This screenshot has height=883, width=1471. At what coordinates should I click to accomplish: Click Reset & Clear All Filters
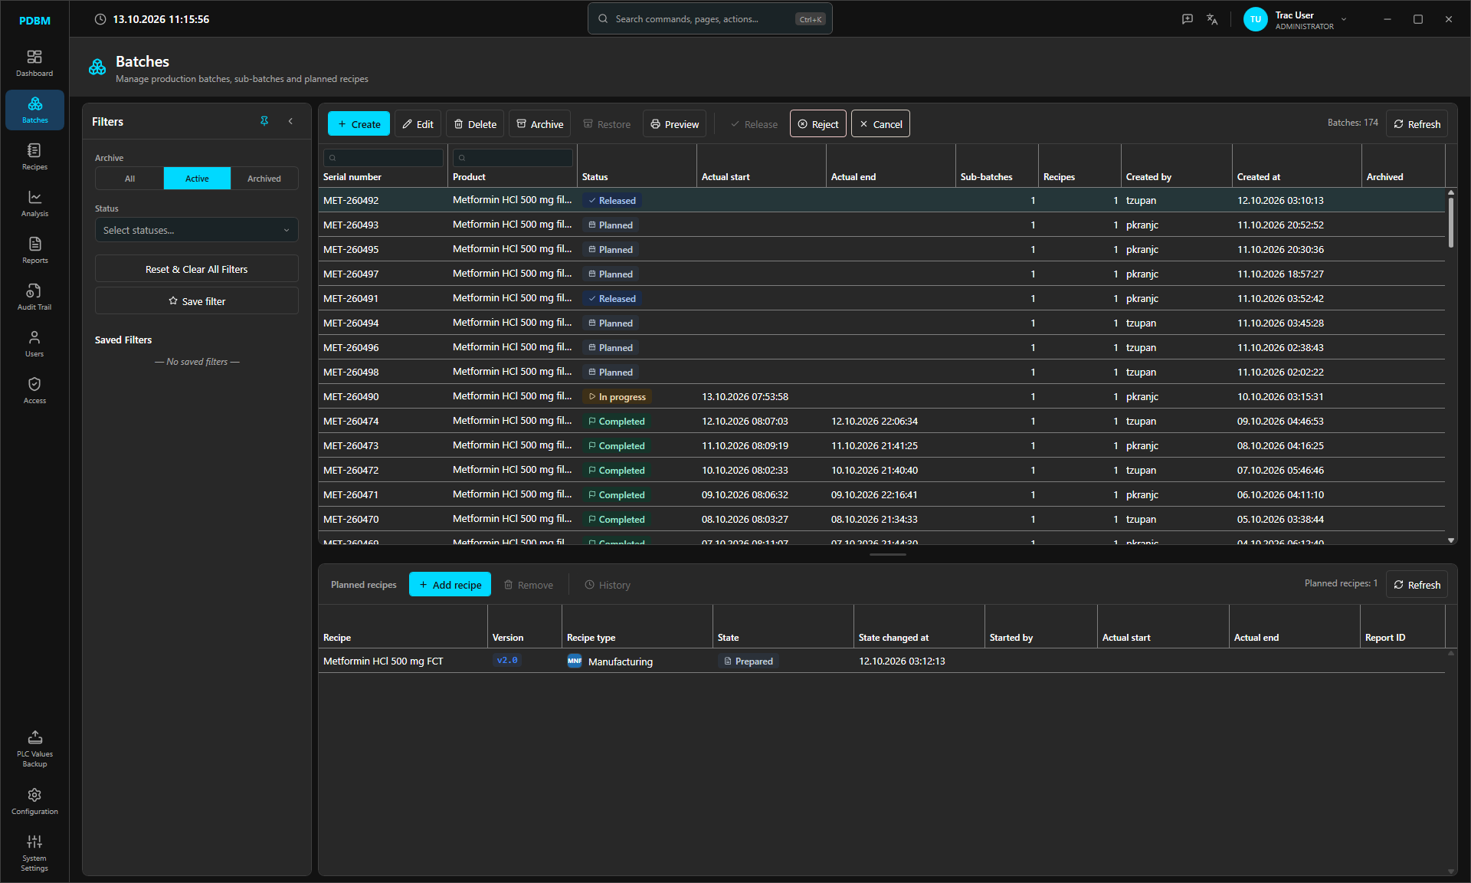[197, 269]
